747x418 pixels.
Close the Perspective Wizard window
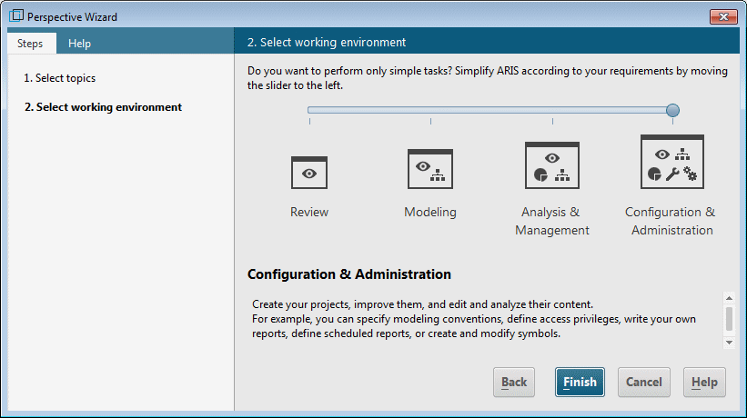(723, 16)
